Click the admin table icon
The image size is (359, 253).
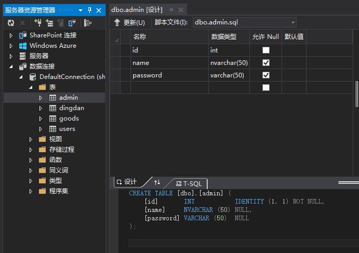(x=52, y=98)
